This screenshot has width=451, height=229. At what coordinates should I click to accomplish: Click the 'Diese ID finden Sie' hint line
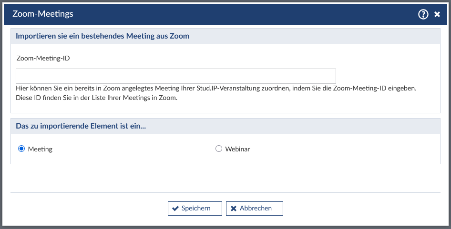point(97,98)
